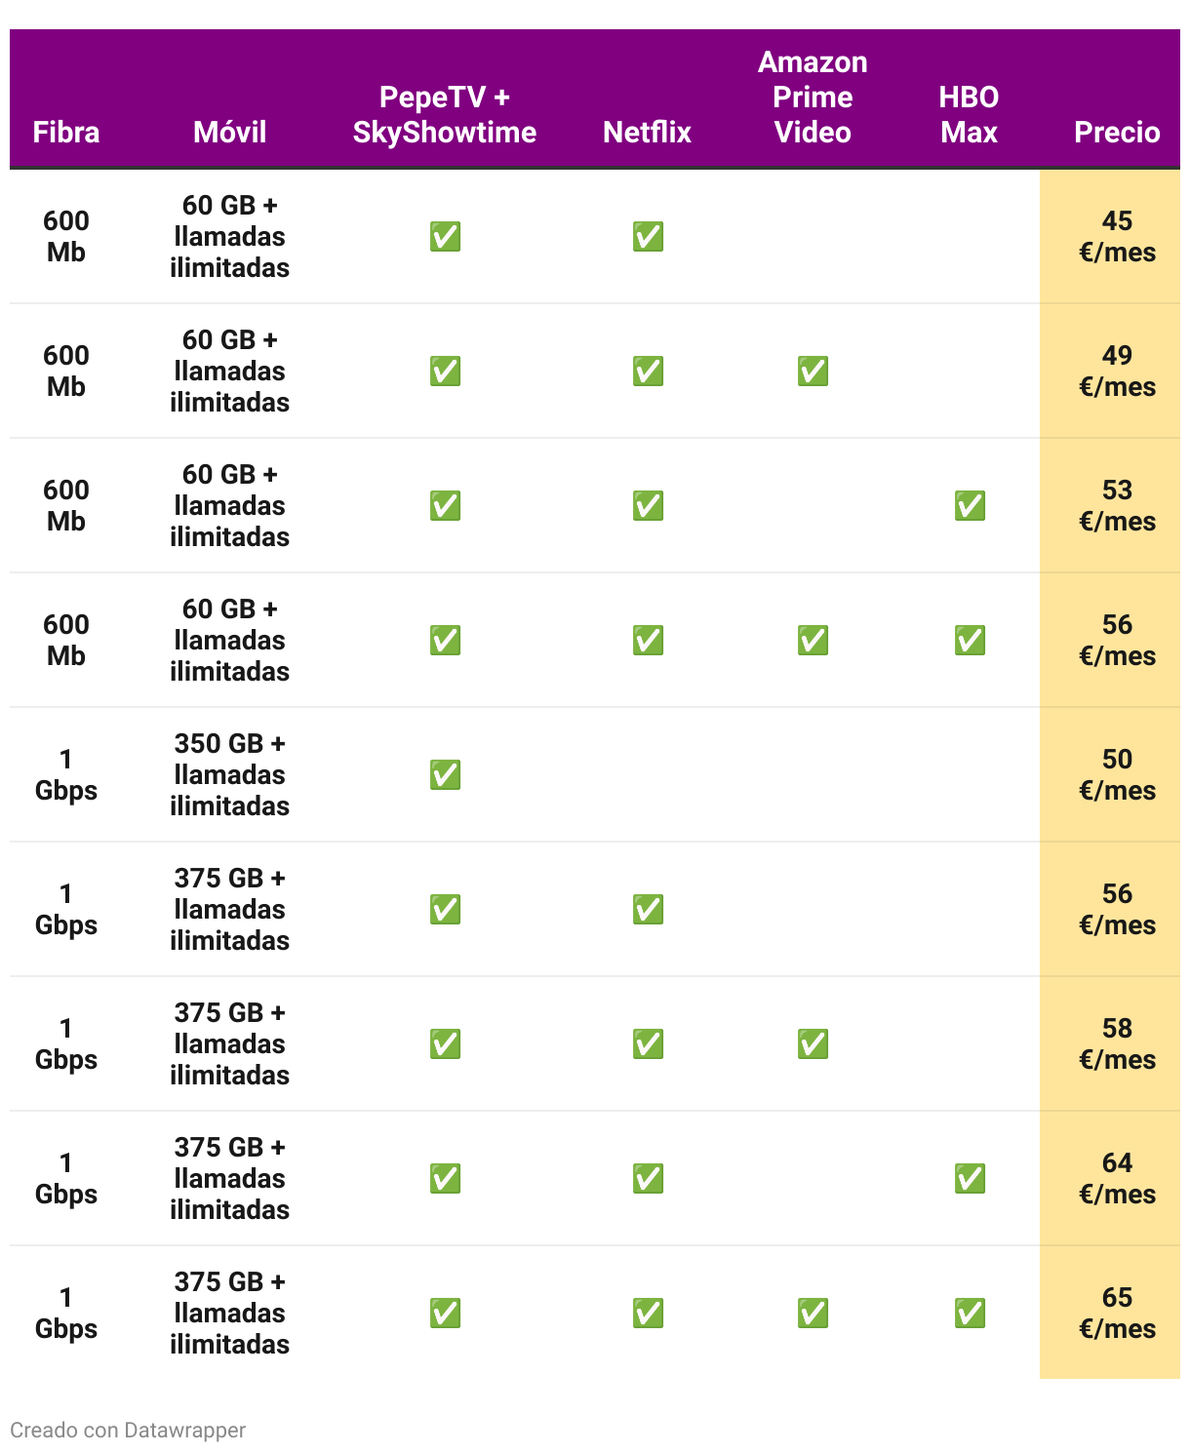Open the Creado con Datawrapper link
The image size is (1190, 1453).
128,1431
